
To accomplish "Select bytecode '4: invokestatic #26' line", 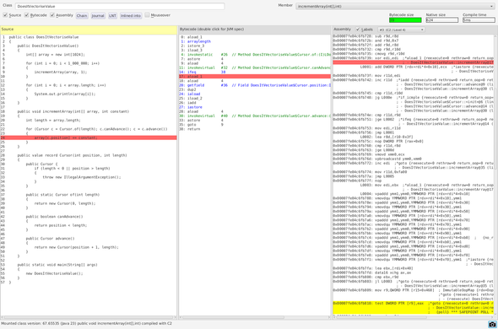I will [x=255, y=55].
